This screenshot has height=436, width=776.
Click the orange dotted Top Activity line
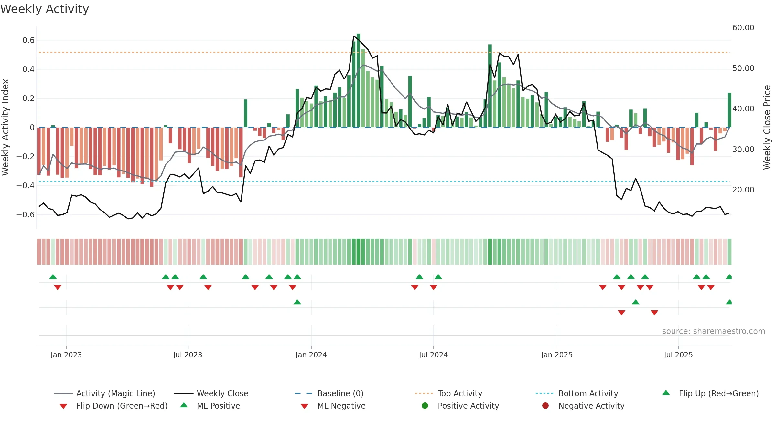[384, 52]
